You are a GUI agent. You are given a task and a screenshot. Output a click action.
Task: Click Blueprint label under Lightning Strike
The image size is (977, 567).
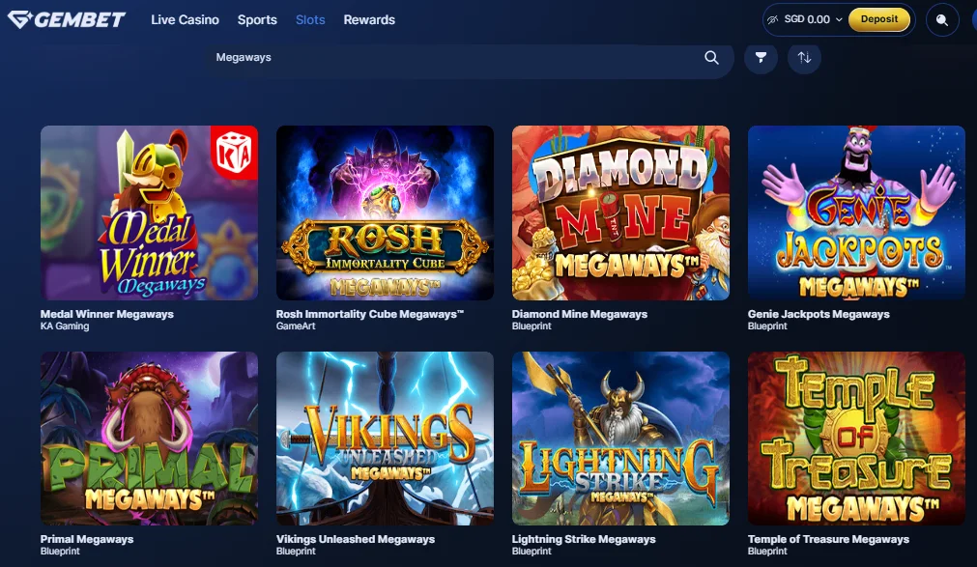point(532,551)
